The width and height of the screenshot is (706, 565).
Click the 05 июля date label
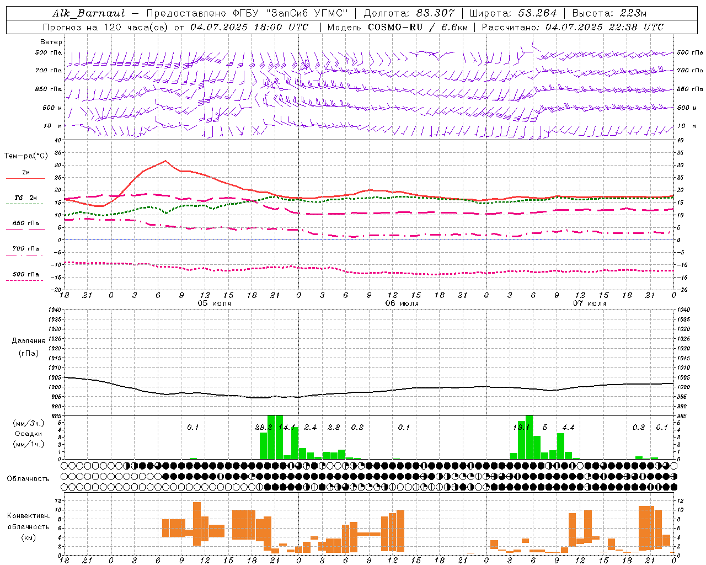[215, 303]
